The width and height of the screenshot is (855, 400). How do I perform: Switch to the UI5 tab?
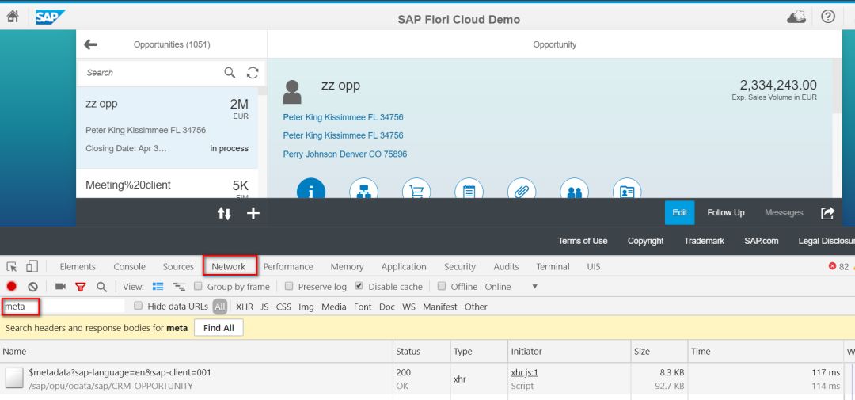[x=594, y=267]
